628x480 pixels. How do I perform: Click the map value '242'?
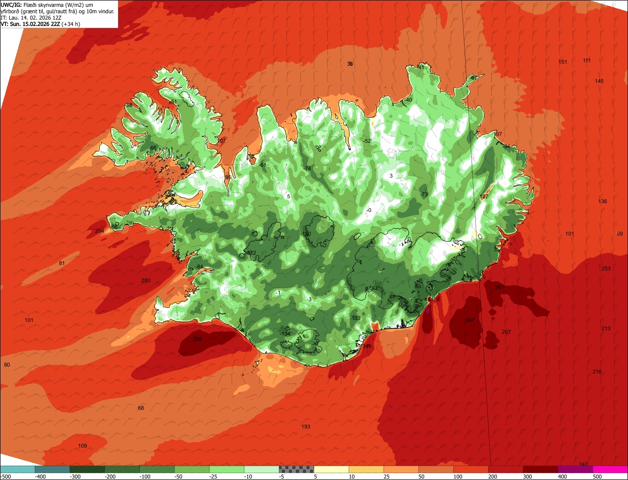pyautogui.click(x=583, y=464)
